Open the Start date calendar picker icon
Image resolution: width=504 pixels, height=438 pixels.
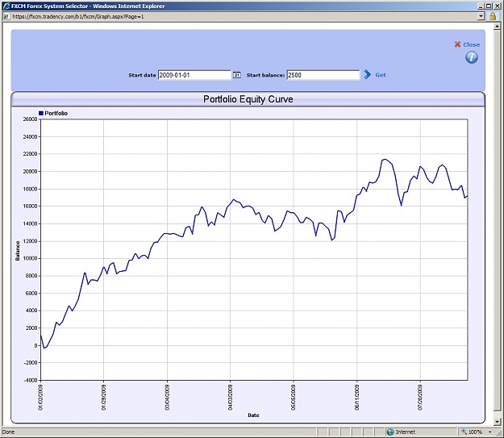237,75
